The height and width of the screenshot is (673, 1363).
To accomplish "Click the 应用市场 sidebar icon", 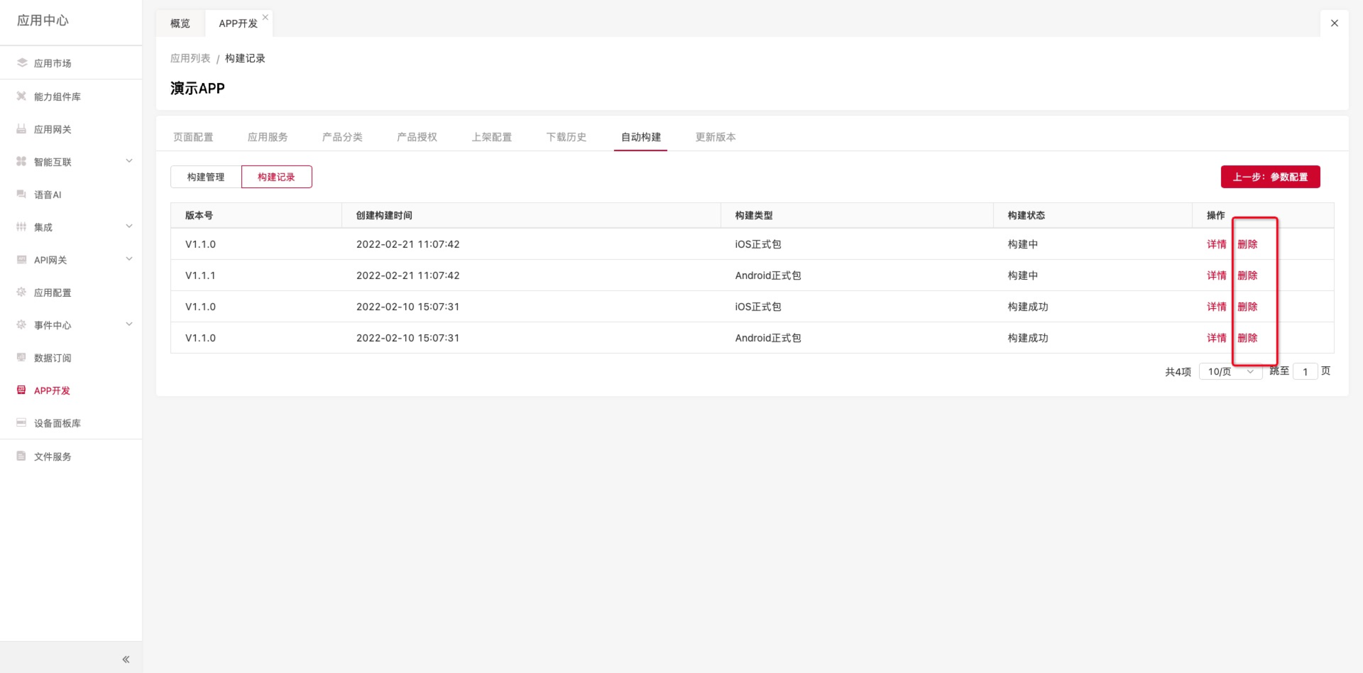I will 22,63.
